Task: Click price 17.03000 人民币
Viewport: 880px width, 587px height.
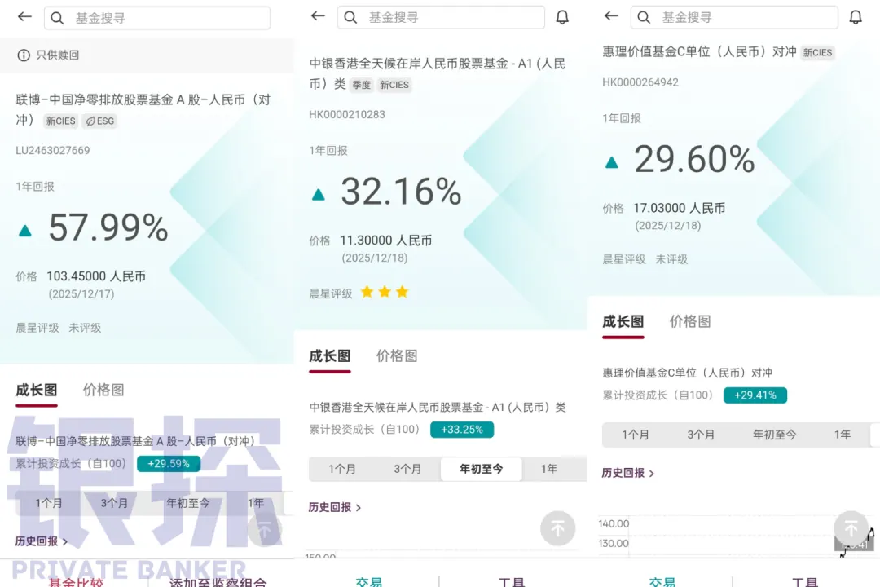Action: tap(679, 208)
